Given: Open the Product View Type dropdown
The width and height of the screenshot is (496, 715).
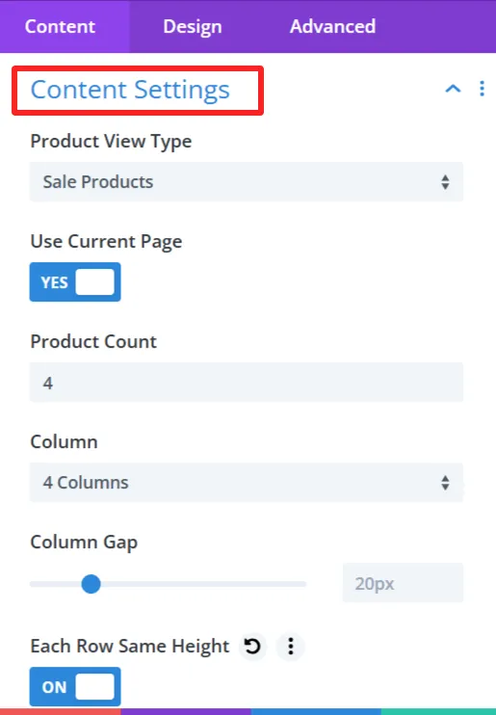Looking at the screenshot, I should click(x=247, y=182).
